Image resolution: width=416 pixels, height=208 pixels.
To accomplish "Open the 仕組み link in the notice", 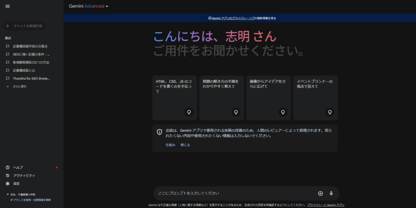I will (x=170, y=145).
